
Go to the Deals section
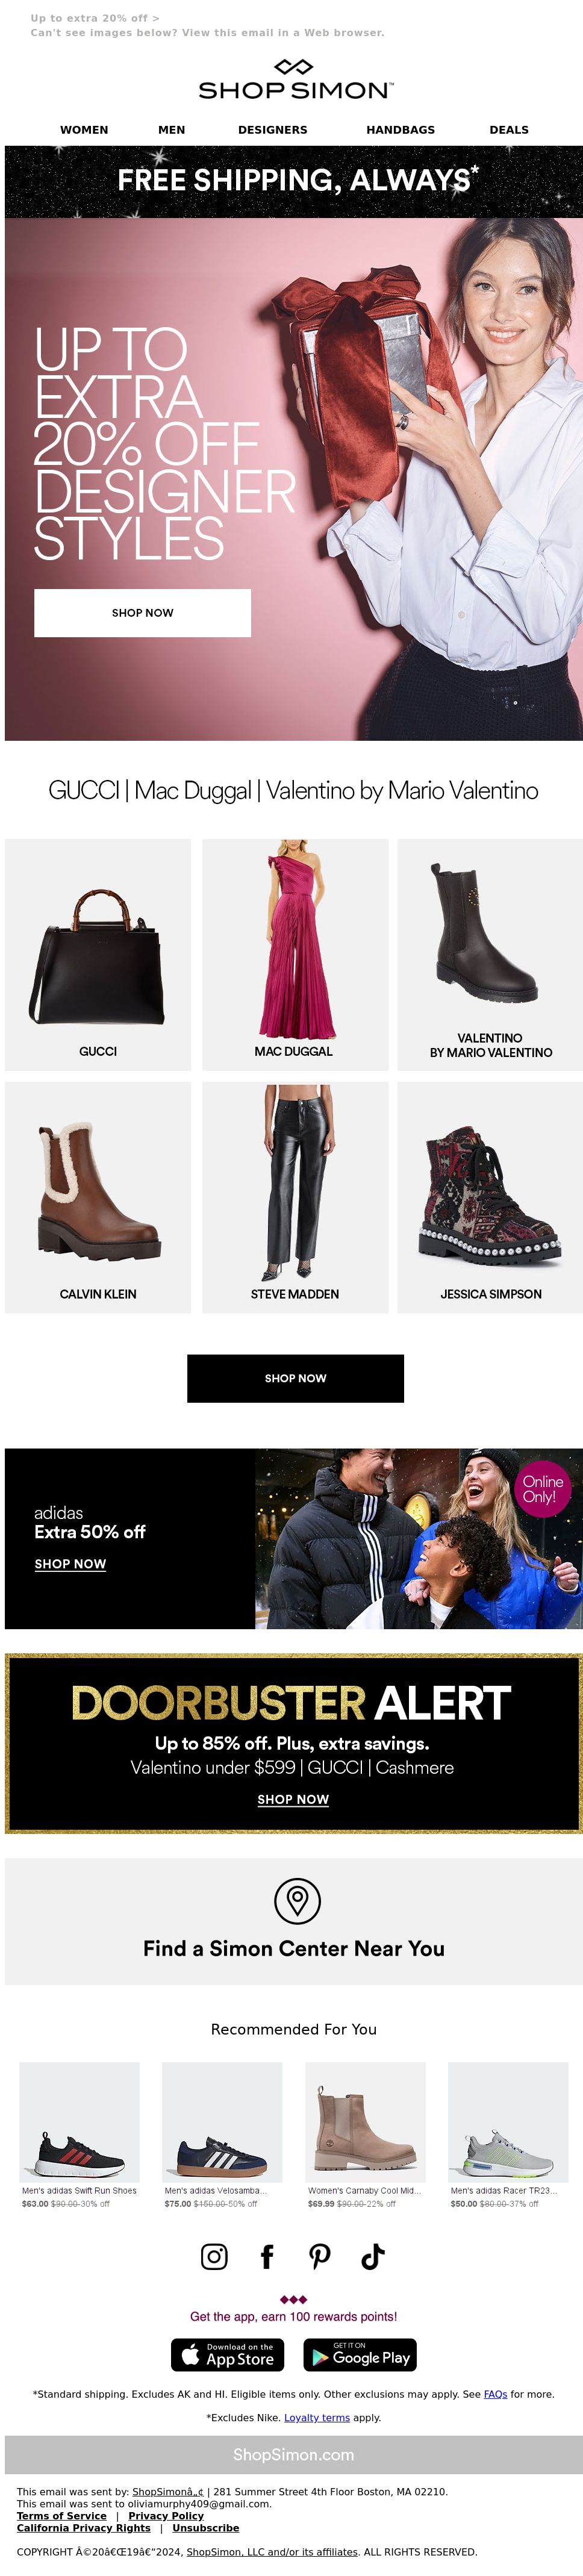509,130
